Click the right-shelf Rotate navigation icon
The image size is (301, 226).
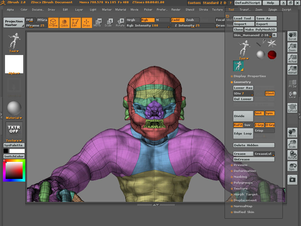point(292,155)
